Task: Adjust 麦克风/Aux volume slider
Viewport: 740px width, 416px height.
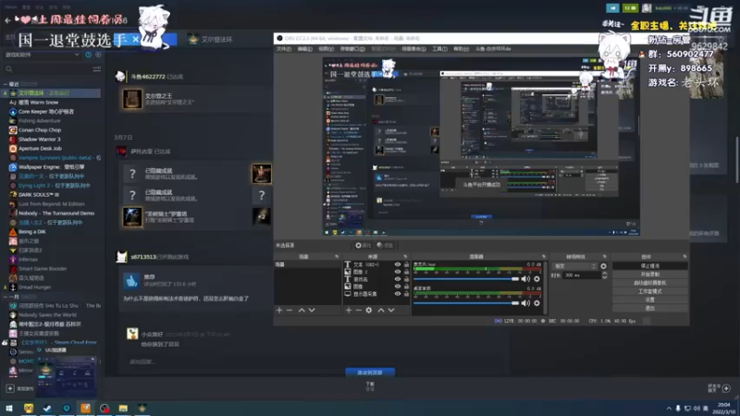Action: pos(466,279)
